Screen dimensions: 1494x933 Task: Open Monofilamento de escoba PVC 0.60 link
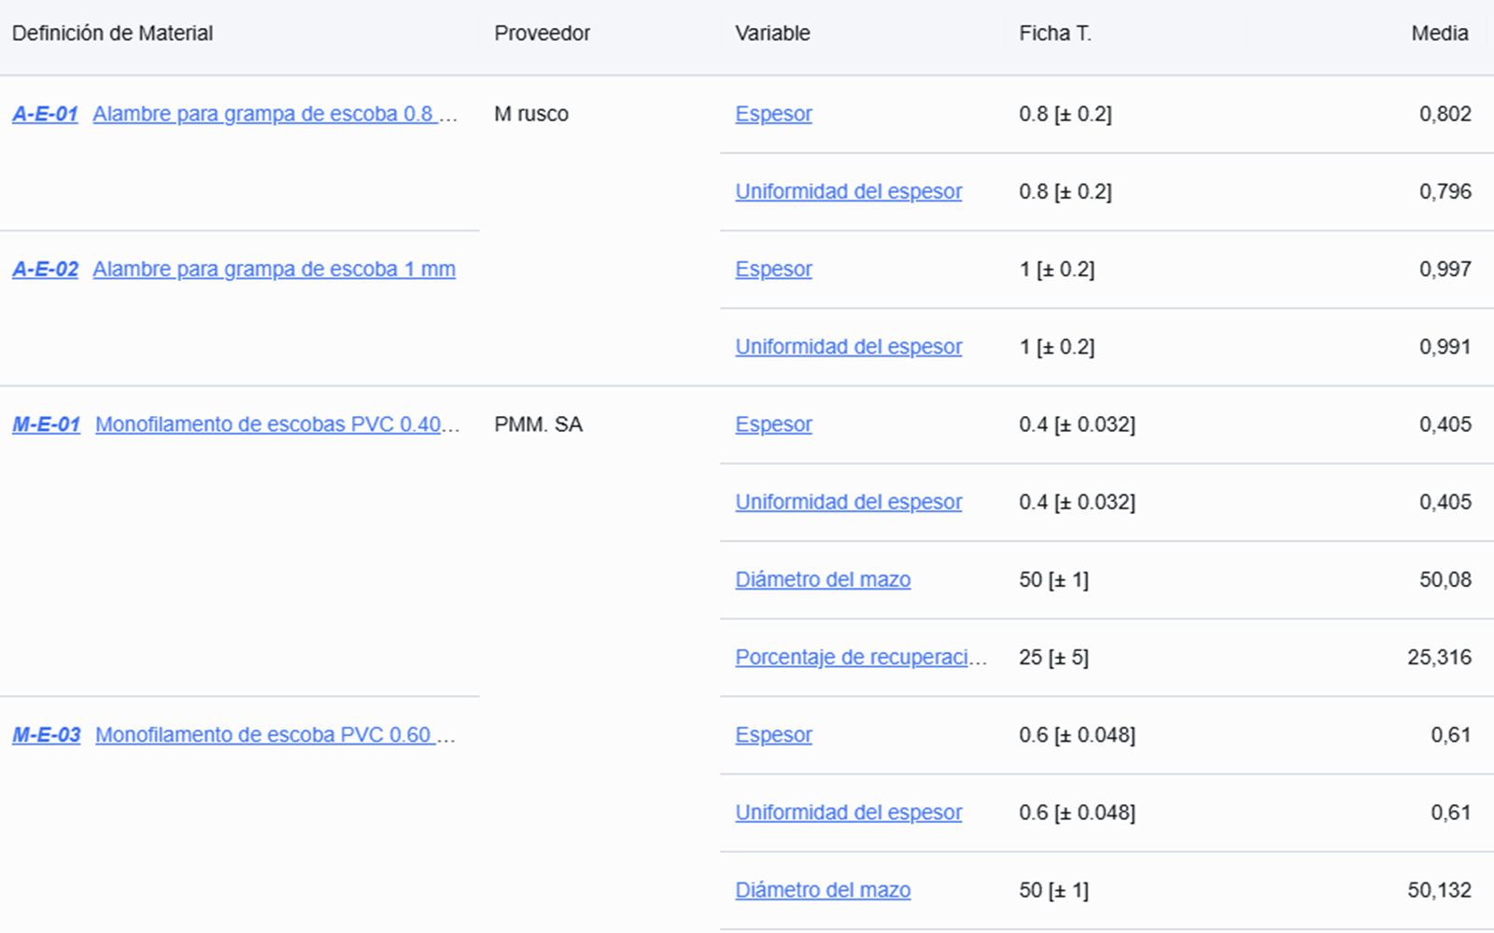[x=275, y=735]
